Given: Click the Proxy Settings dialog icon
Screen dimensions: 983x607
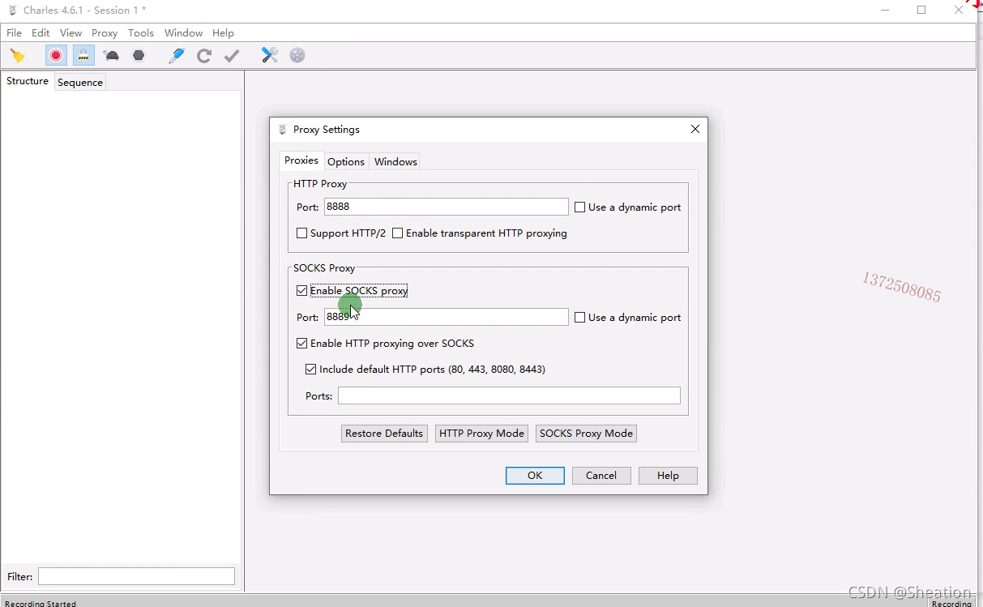Looking at the screenshot, I should click(283, 130).
